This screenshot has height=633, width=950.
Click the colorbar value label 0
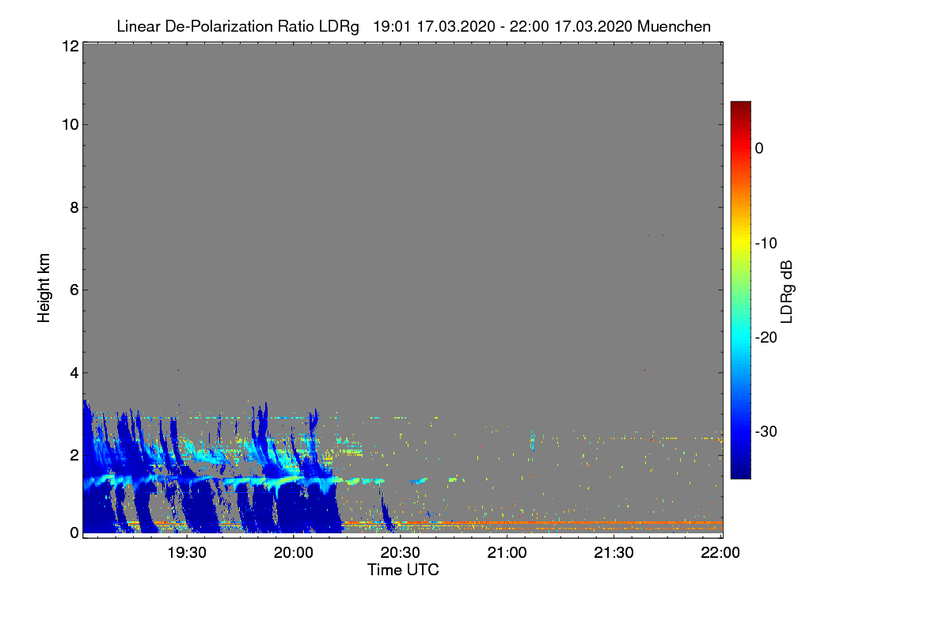click(760, 148)
